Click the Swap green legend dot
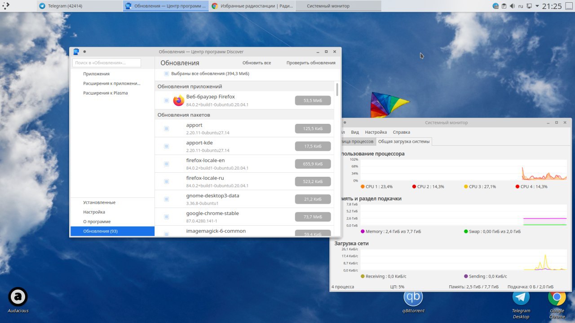Image resolution: width=575 pixels, height=323 pixels. tap(466, 231)
